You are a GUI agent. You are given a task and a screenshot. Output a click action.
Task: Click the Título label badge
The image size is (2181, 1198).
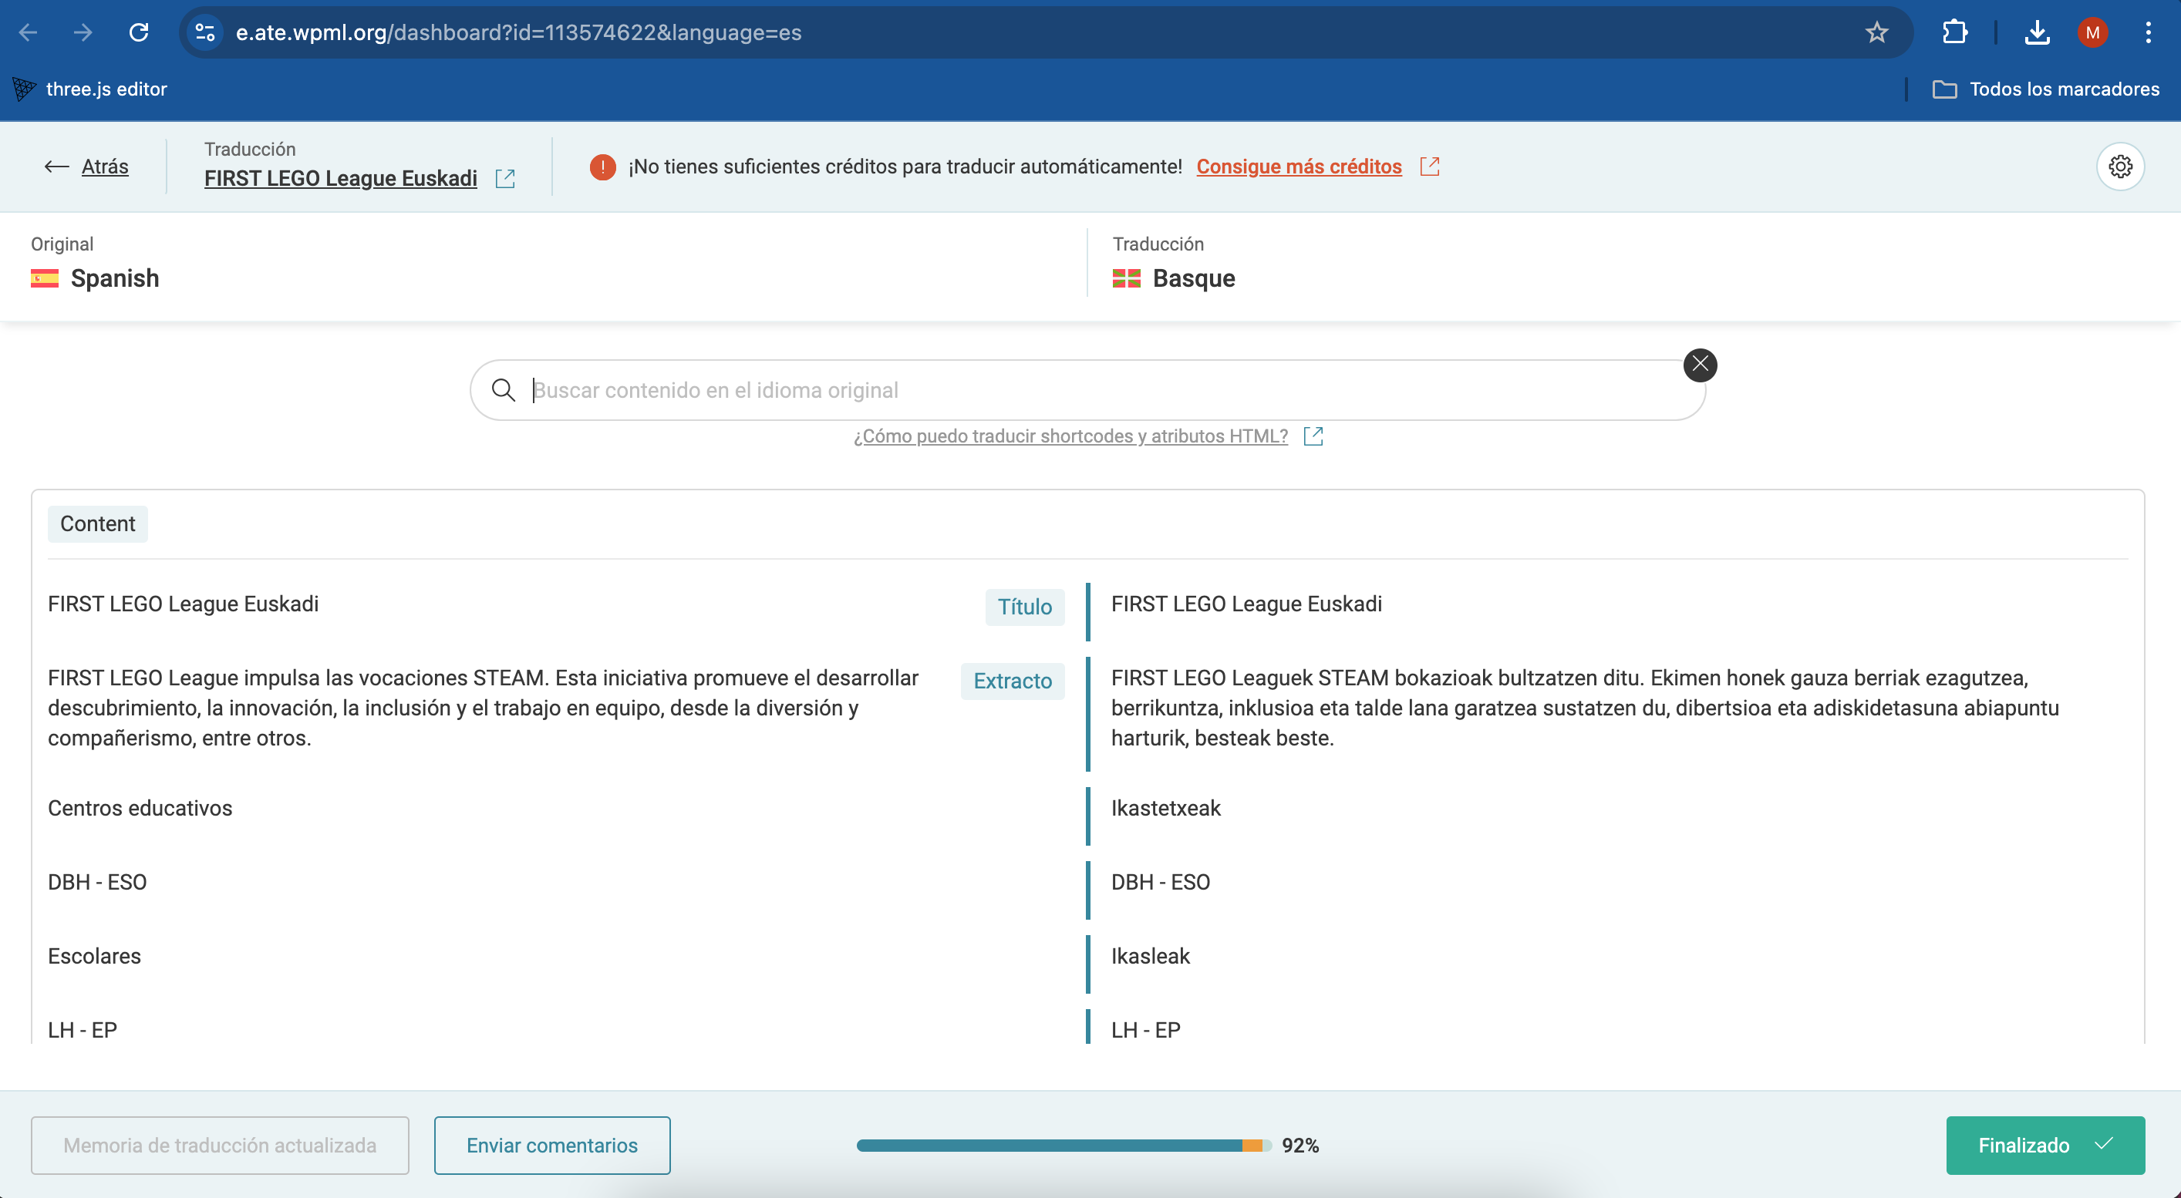[x=1024, y=607]
